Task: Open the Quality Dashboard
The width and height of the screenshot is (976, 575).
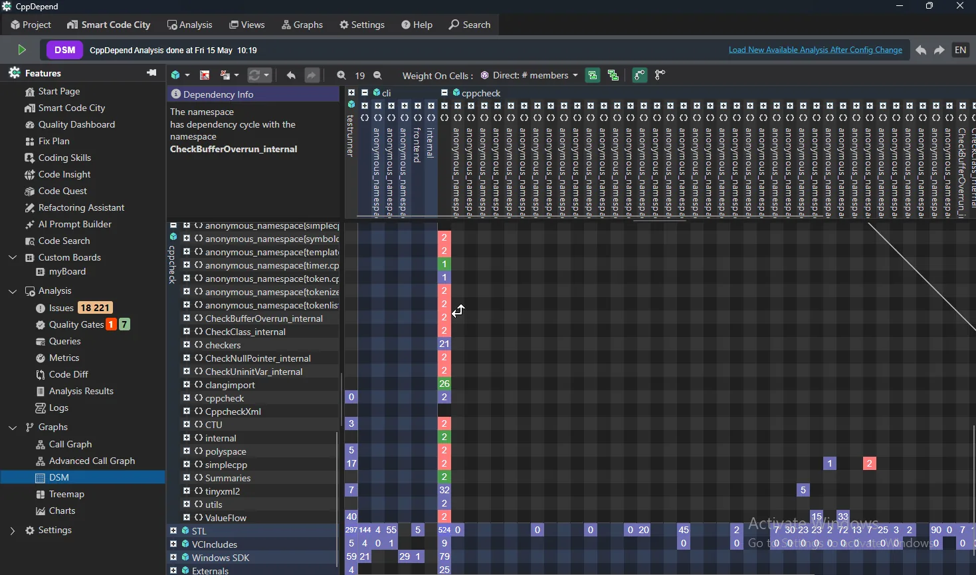Action: pyautogui.click(x=70, y=124)
